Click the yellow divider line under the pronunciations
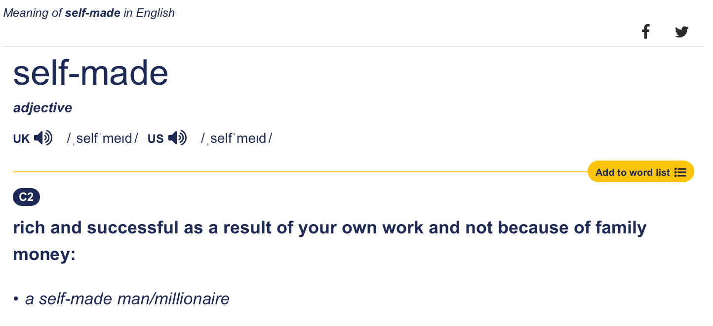The width and height of the screenshot is (713, 326). pos(296,172)
